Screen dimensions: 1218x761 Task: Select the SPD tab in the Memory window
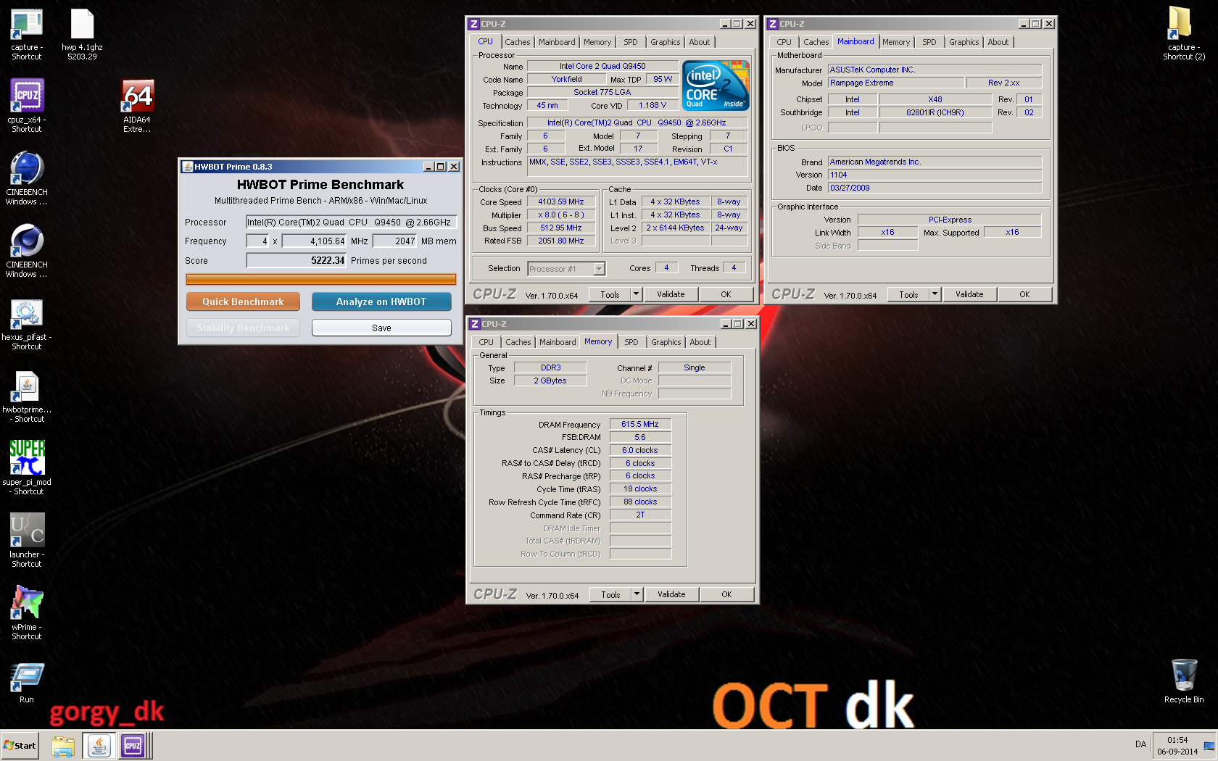(x=631, y=342)
